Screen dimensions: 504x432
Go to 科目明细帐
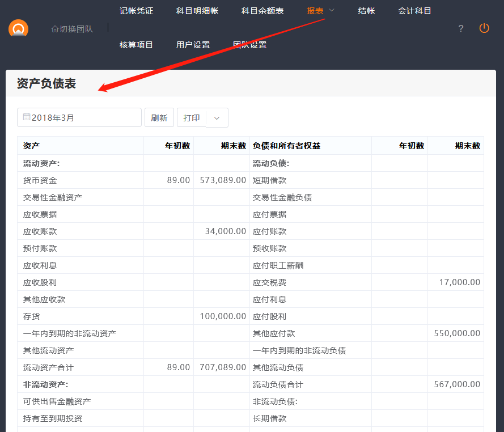point(197,11)
